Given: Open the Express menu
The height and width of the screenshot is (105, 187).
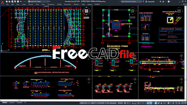Looking at the screenshot, I should (90, 4).
